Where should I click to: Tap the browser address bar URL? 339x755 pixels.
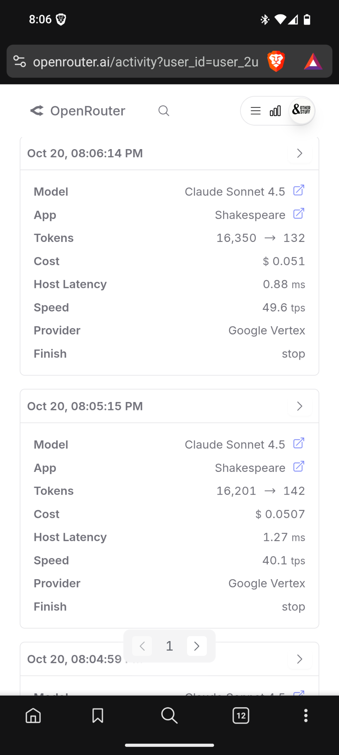click(146, 62)
